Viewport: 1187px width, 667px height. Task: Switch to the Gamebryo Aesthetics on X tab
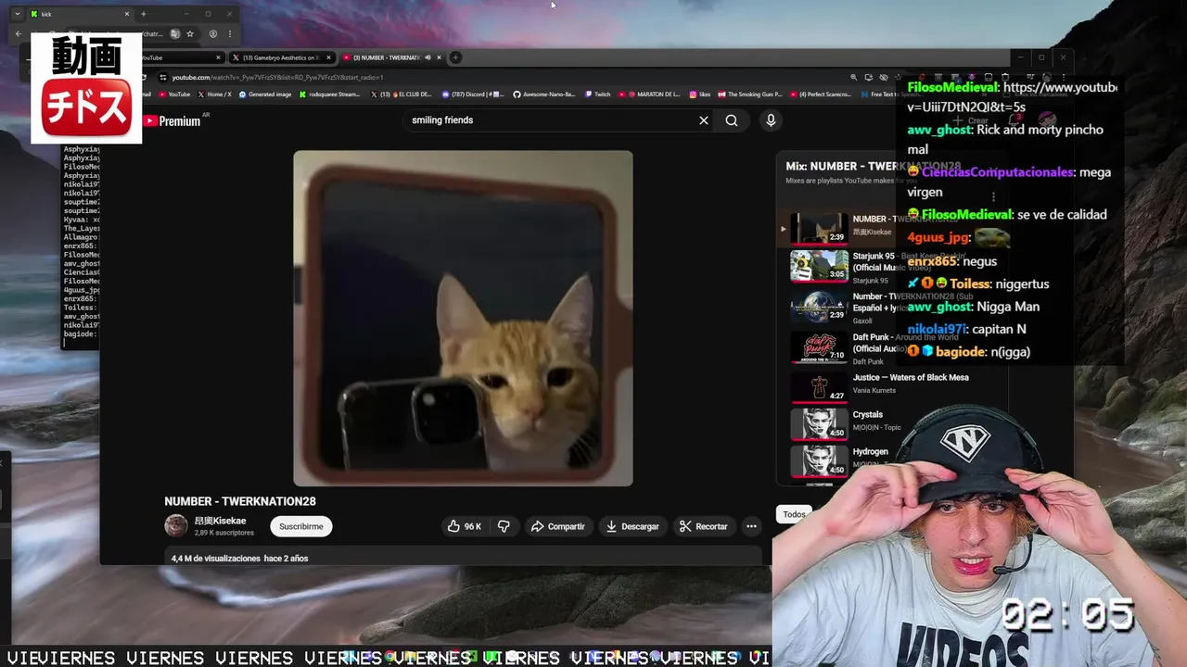pyautogui.click(x=282, y=57)
